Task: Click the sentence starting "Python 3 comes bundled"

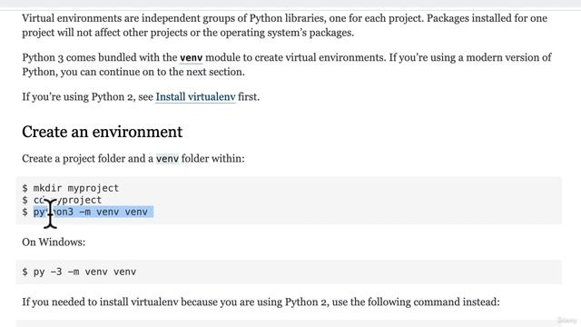Action: (x=287, y=64)
